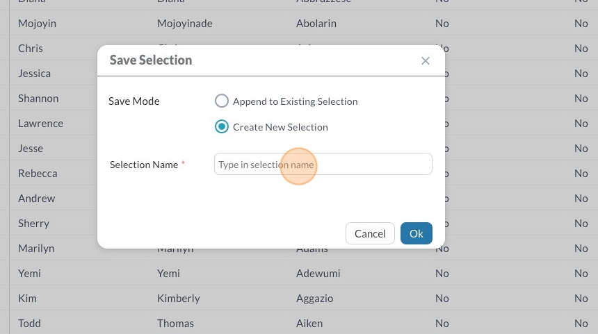Click the Kimberly first name cell
Screen dimensions: 598x334
pos(178,299)
